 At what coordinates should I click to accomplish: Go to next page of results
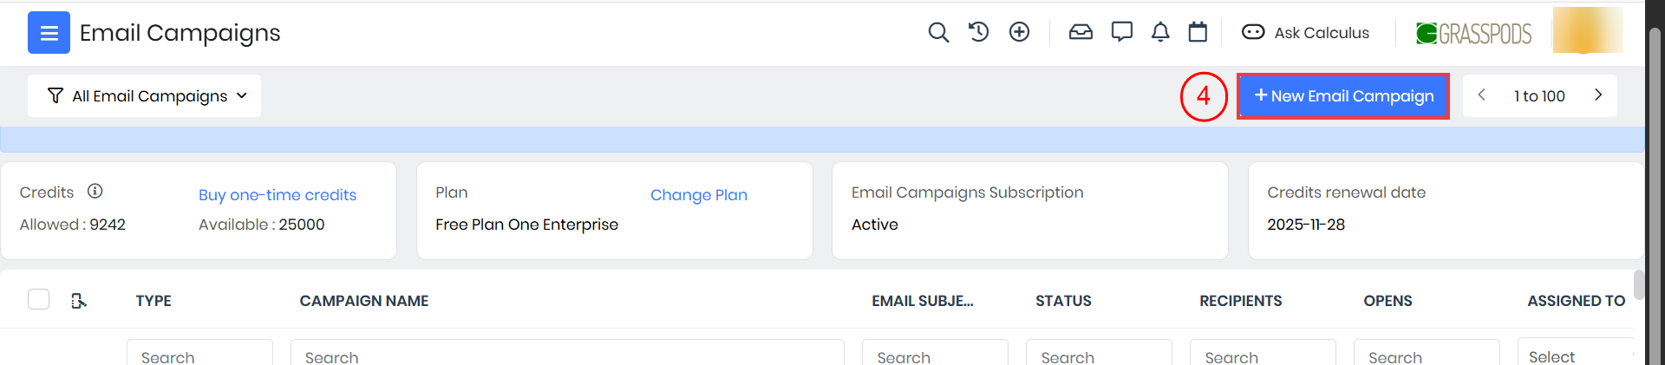click(x=1598, y=95)
